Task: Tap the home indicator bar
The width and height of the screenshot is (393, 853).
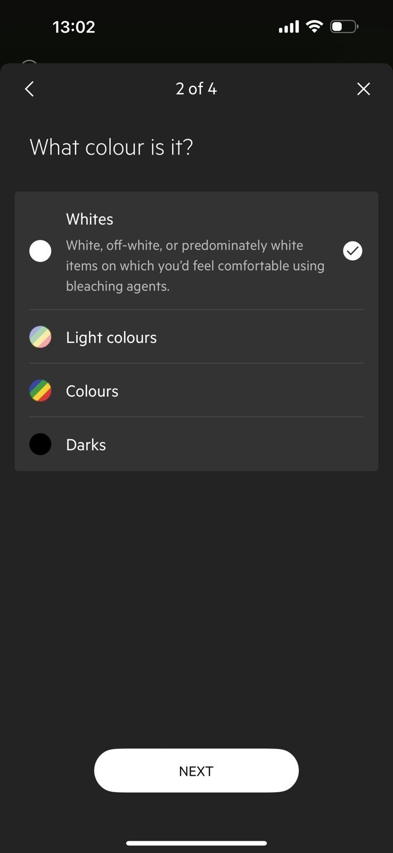Action: click(196, 843)
